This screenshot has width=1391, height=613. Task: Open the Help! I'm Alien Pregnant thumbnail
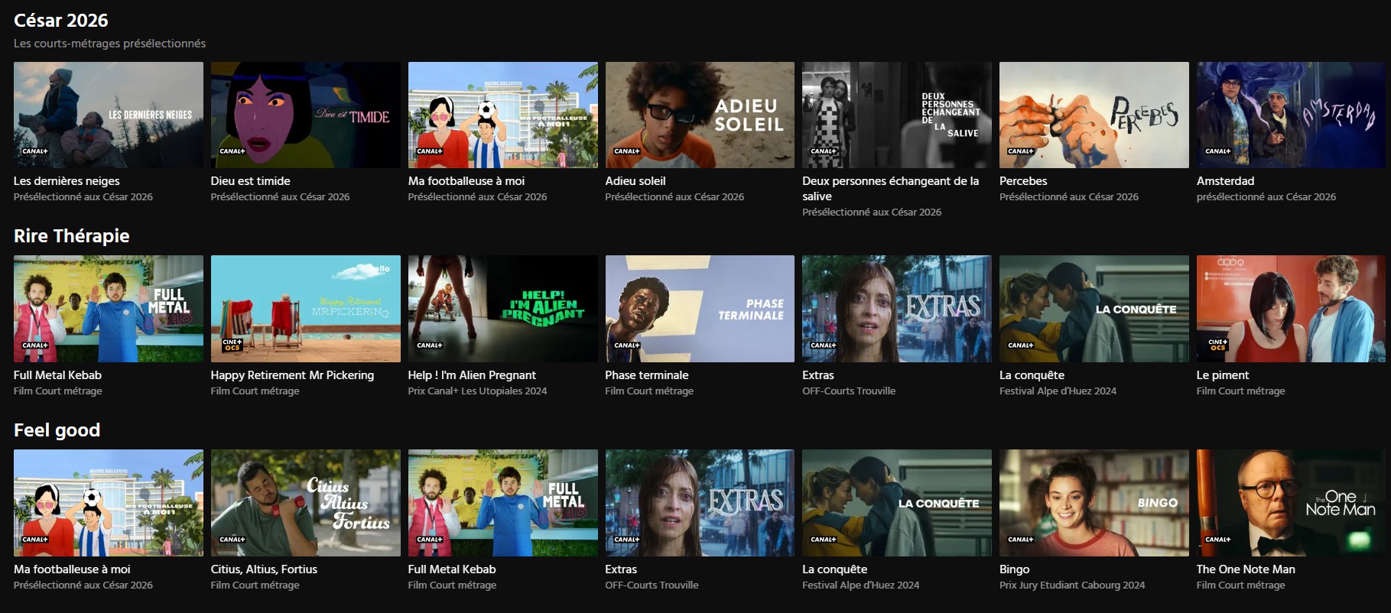coord(503,309)
